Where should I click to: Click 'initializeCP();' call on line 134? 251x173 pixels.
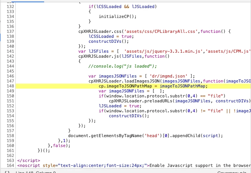click(117, 16)
